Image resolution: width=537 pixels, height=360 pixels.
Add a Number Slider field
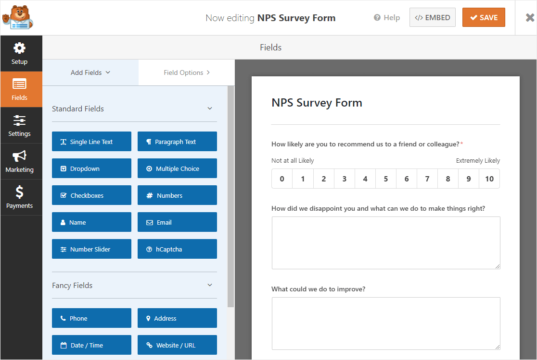[92, 249]
